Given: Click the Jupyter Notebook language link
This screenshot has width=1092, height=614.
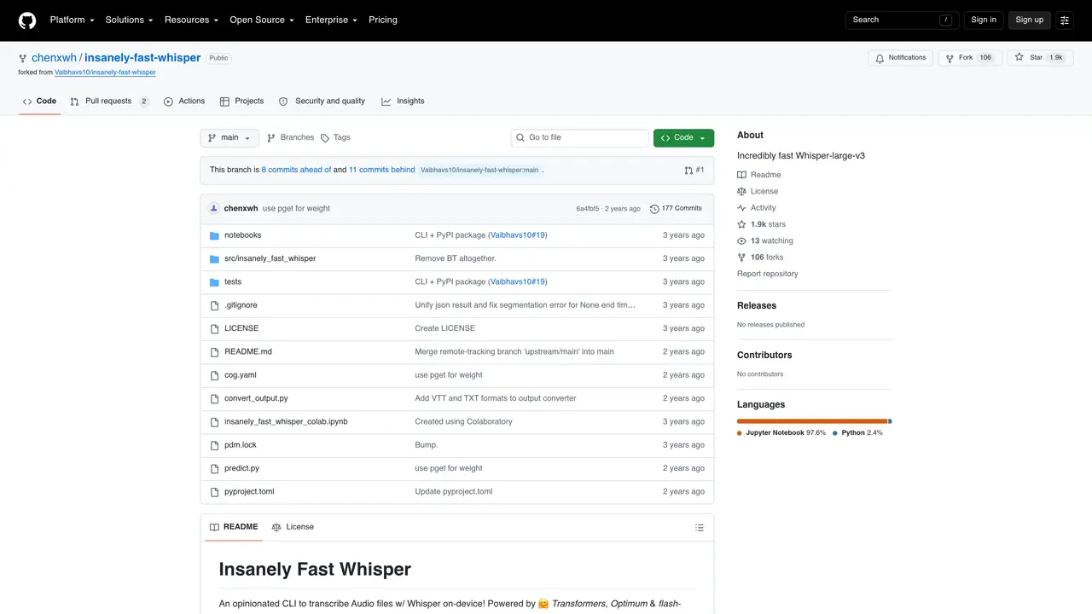Looking at the screenshot, I should [x=781, y=433].
